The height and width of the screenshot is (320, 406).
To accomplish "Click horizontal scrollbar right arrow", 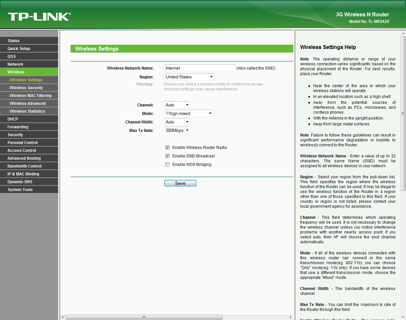I will coord(290,317).
